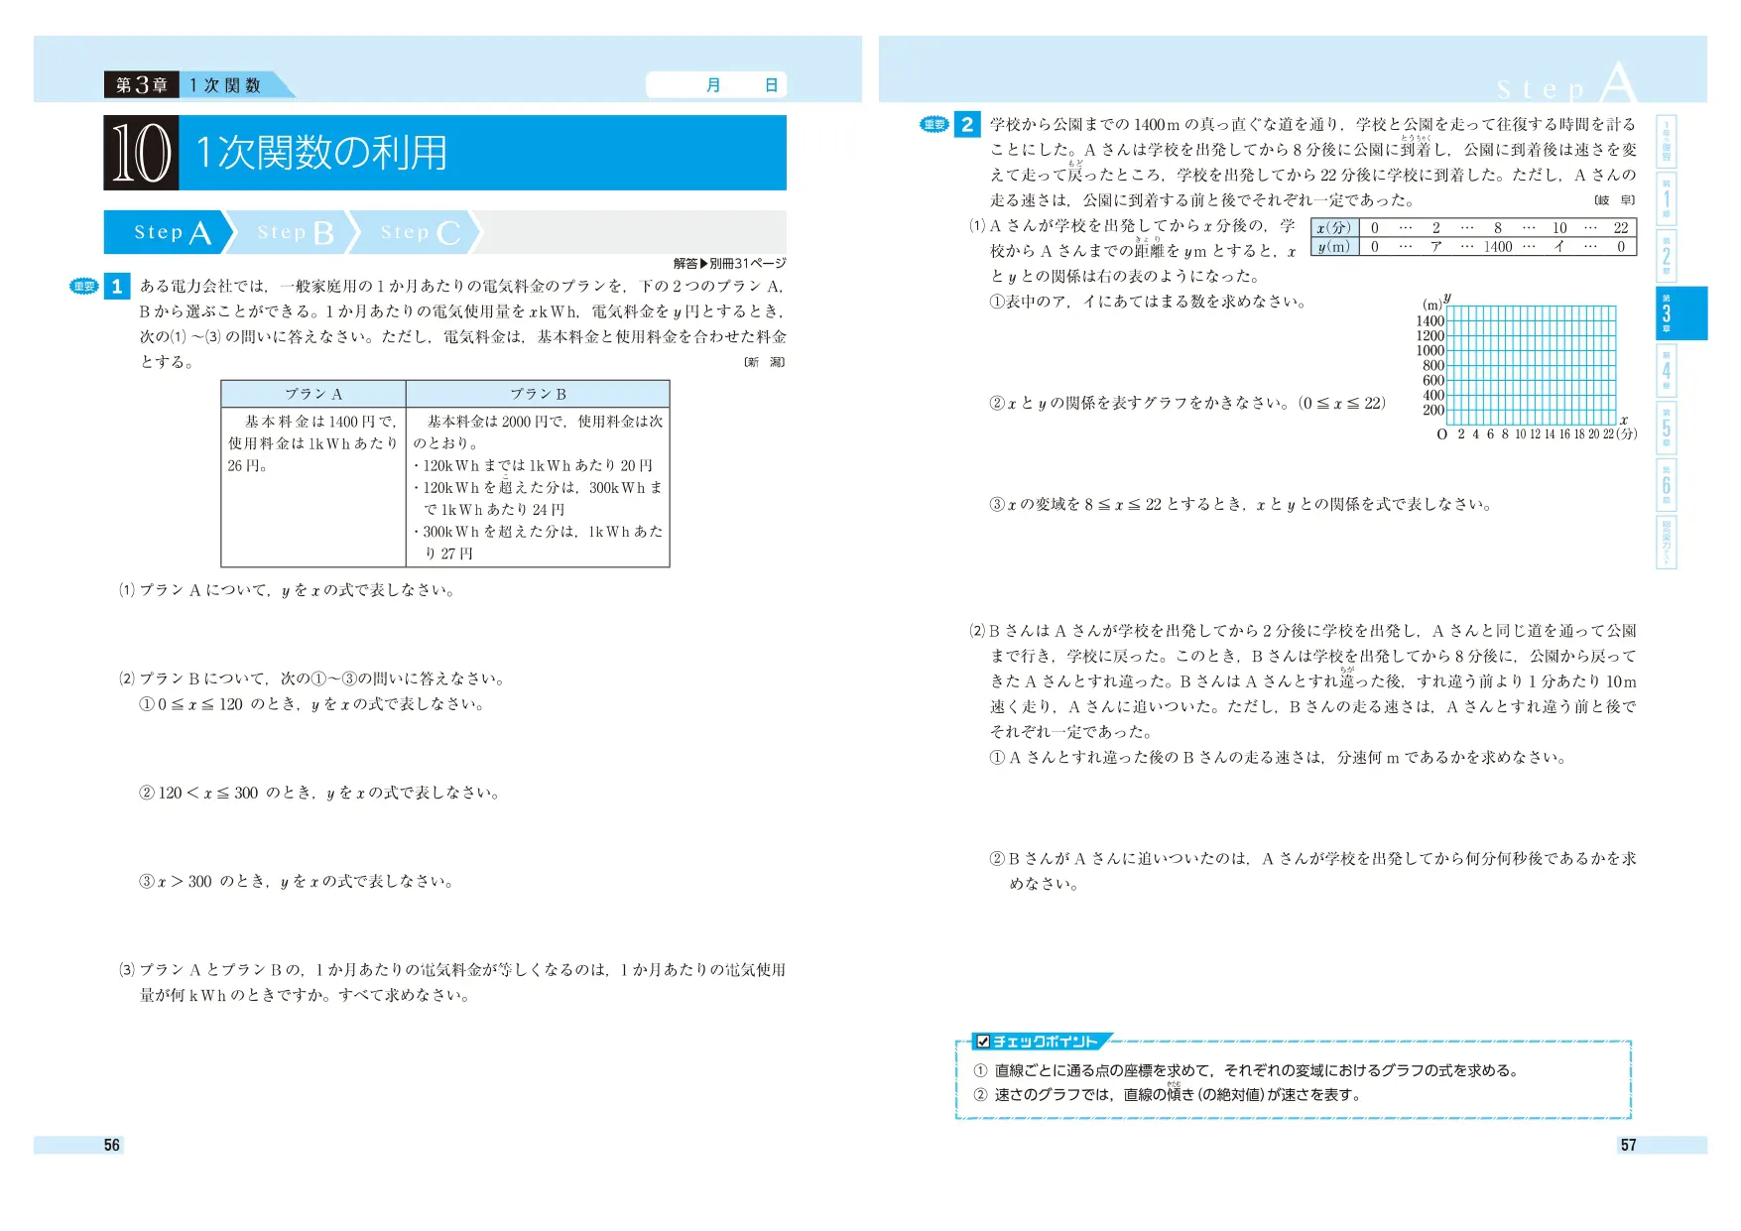Open the 1年の復習 side index tab

1666,142
